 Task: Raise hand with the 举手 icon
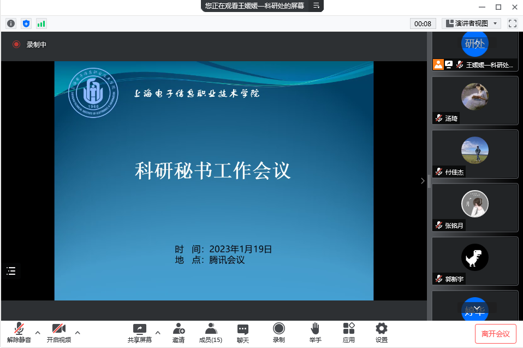coord(315,333)
